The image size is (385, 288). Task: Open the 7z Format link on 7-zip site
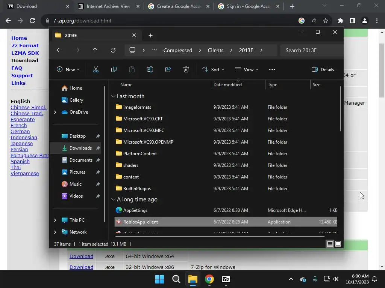click(25, 45)
